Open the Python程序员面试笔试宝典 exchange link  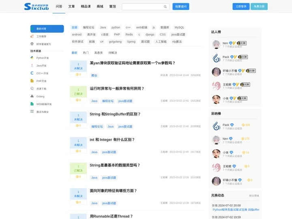[x=236, y=210]
